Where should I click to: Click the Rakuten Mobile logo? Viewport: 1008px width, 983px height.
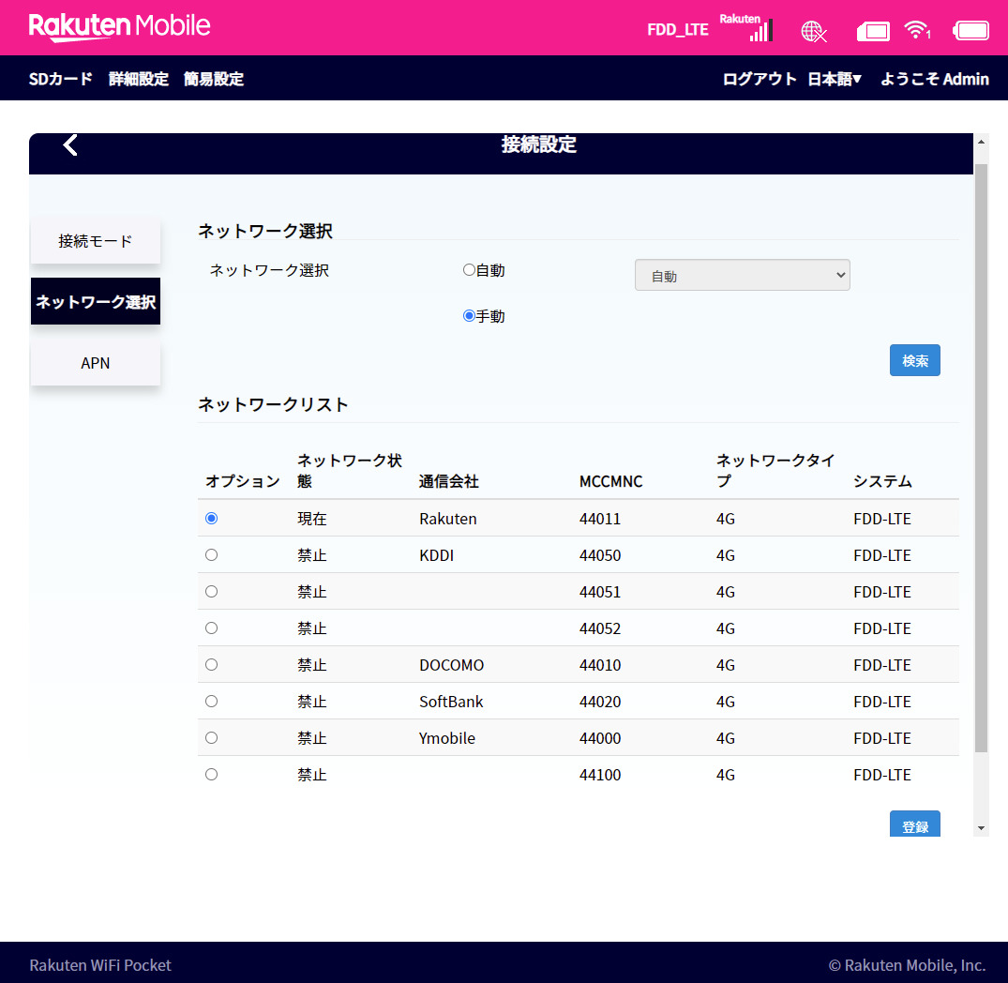[x=120, y=26]
